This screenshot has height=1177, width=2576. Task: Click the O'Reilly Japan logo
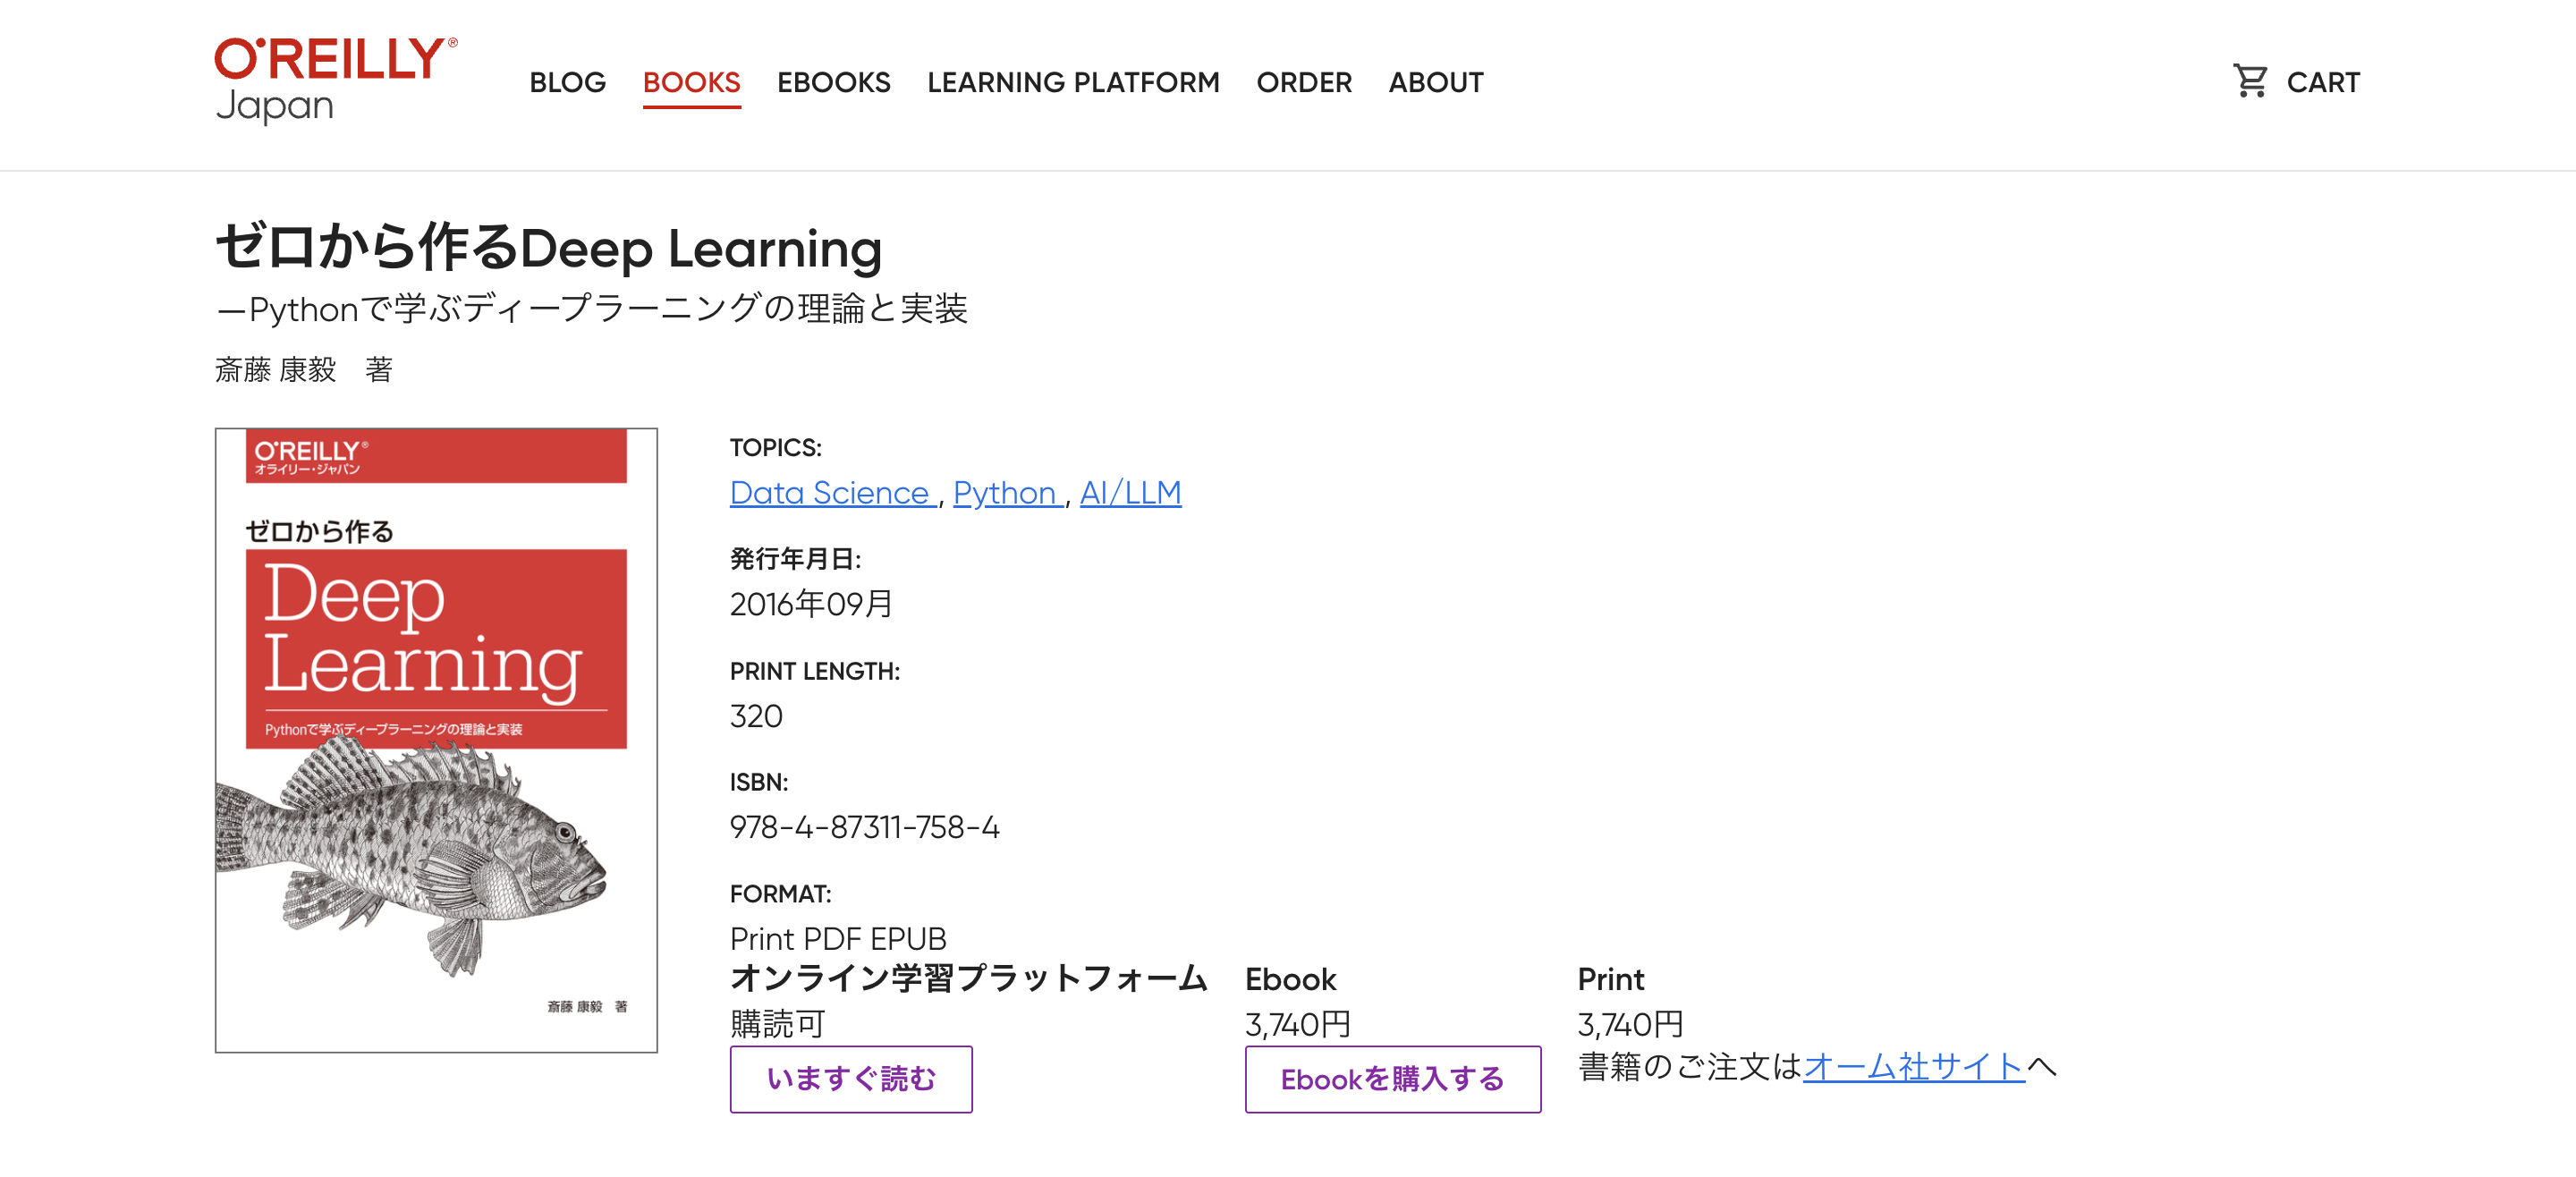tap(336, 81)
